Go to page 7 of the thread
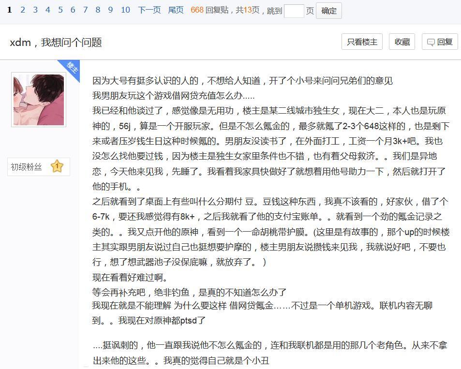The width and height of the screenshot is (461, 369). (85, 10)
